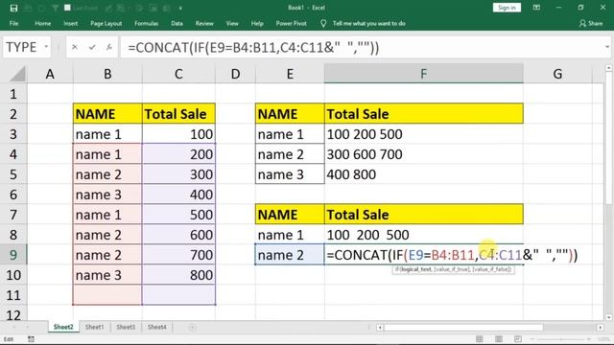Open the Review ribbon tab
Image resolution: width=614 pixels, height=345 pixels.
pos(204,23)
